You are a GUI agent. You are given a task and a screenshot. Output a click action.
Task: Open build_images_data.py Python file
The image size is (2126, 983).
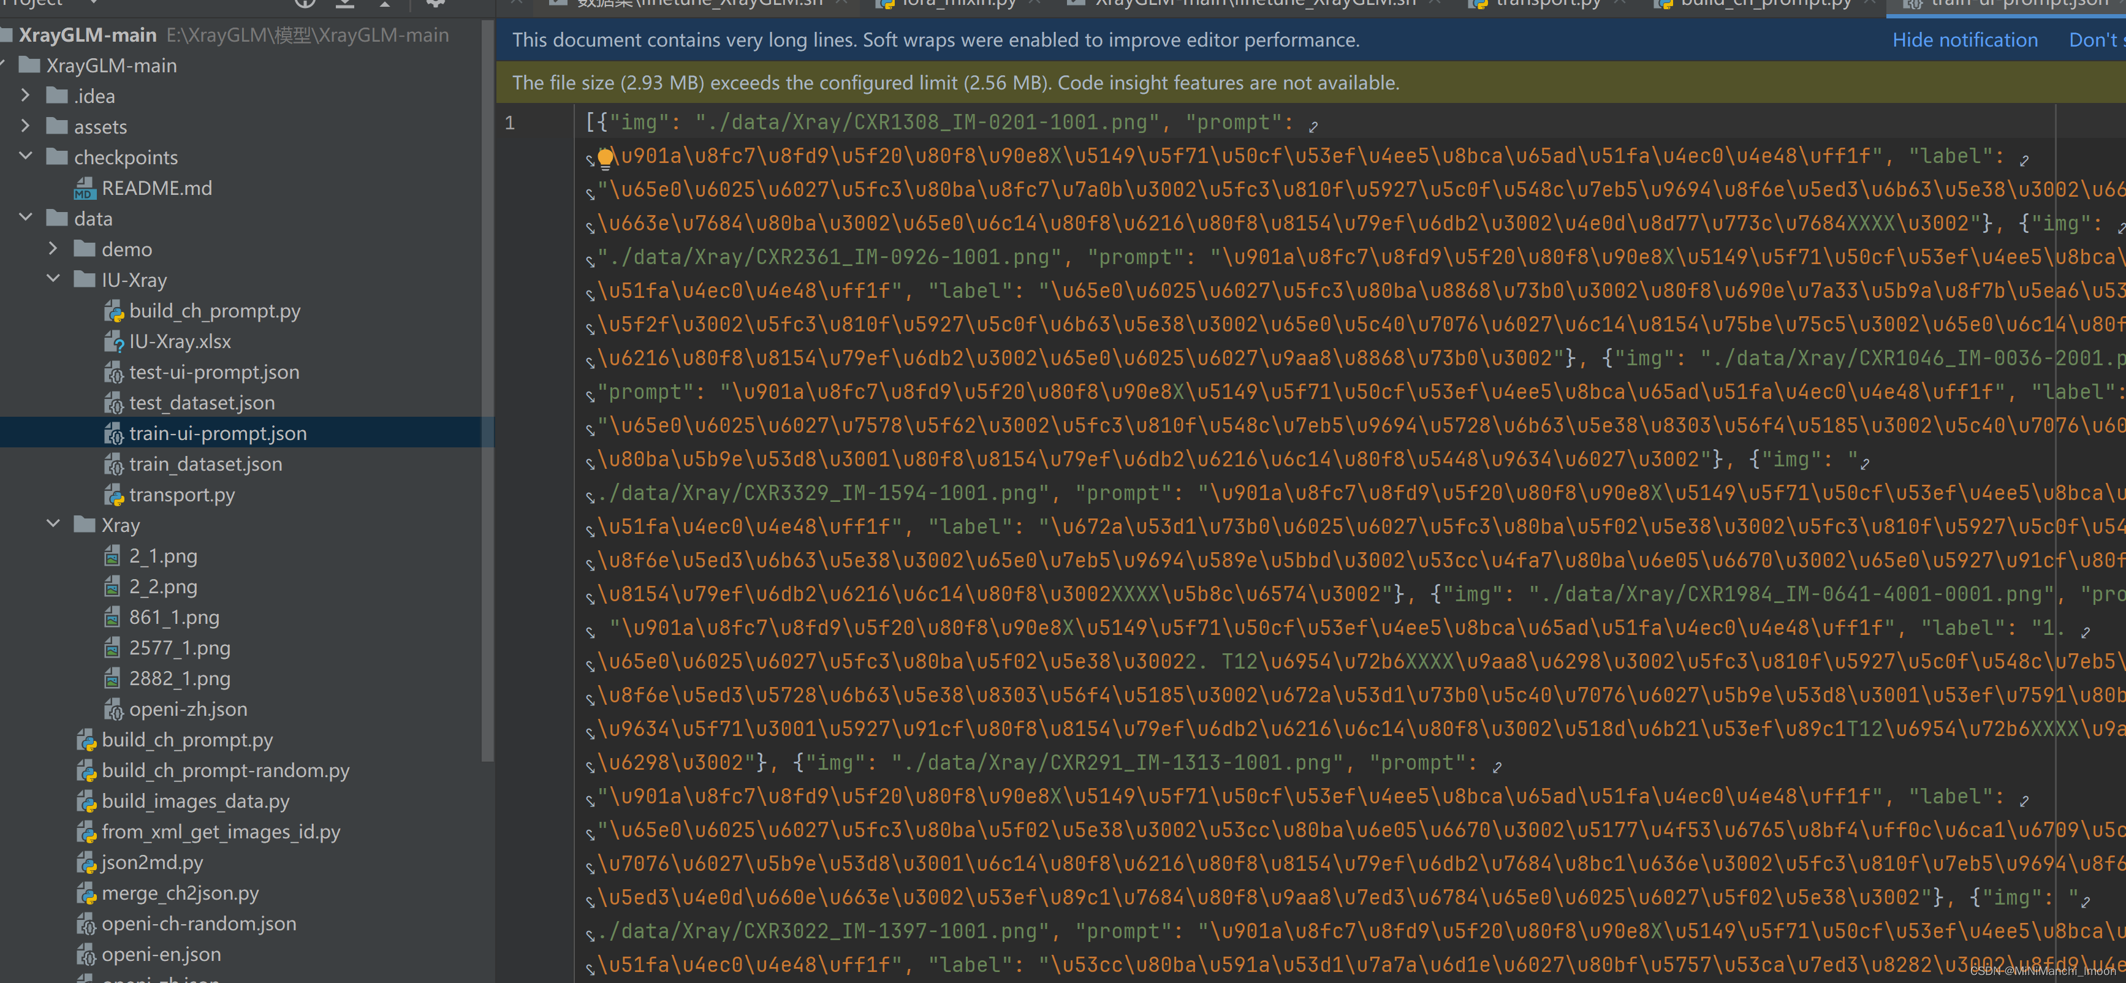pyautogui.click(x=195, y=800)
